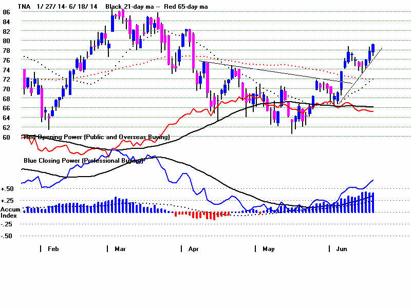Click the May month marker
The image size is (411, 308).
(x=268, y=249)
